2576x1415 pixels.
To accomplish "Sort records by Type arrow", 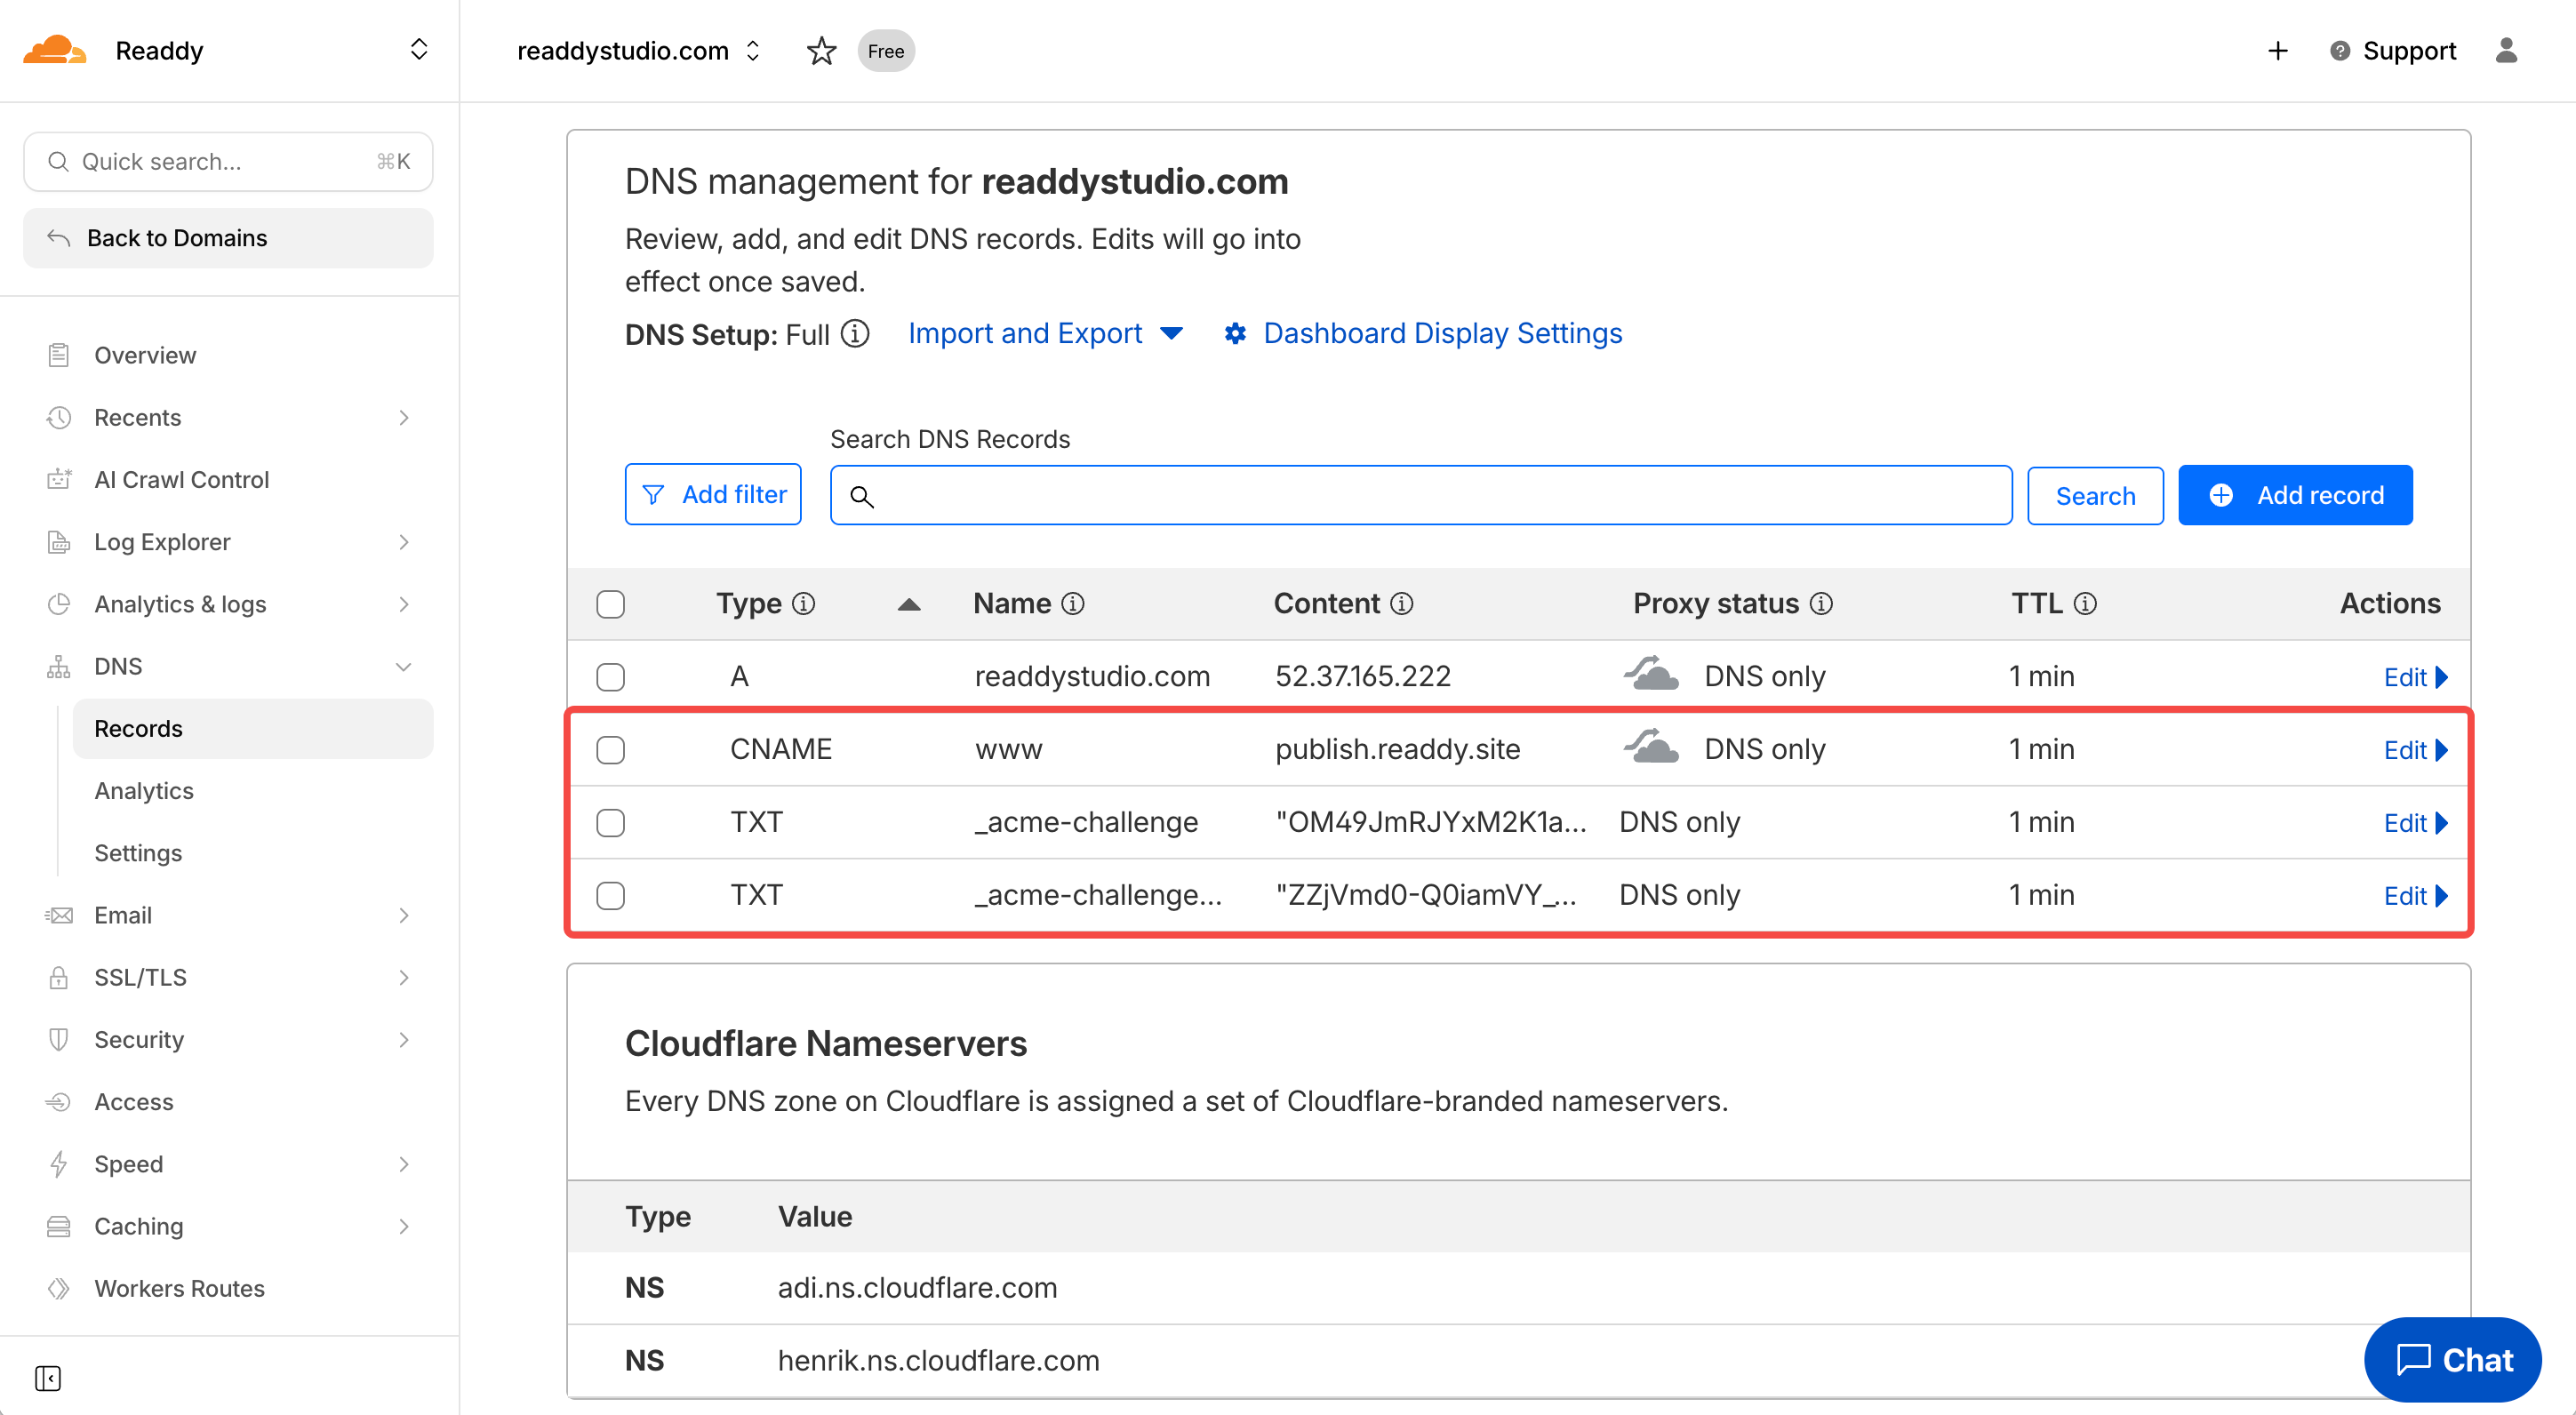I will point(908,604).
